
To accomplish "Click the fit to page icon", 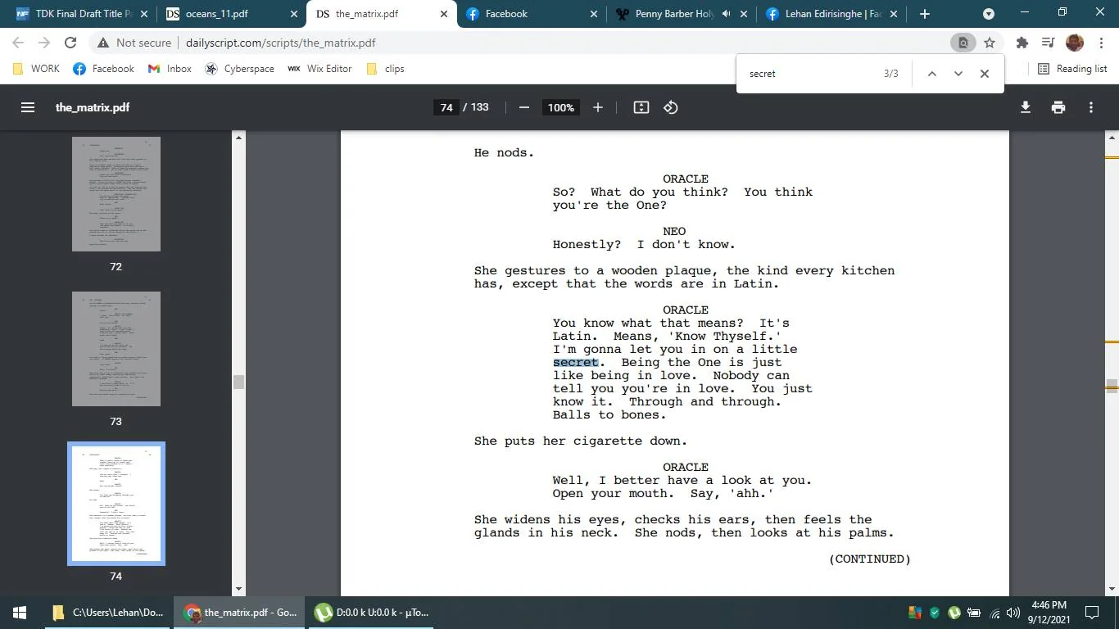I will (x=641, y=107).
